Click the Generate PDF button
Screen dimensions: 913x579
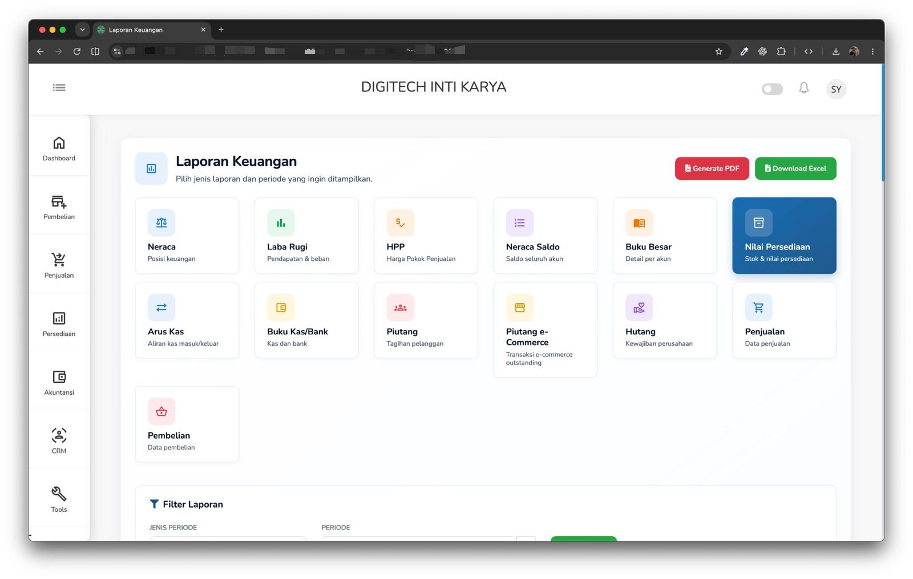coord(712,169)
